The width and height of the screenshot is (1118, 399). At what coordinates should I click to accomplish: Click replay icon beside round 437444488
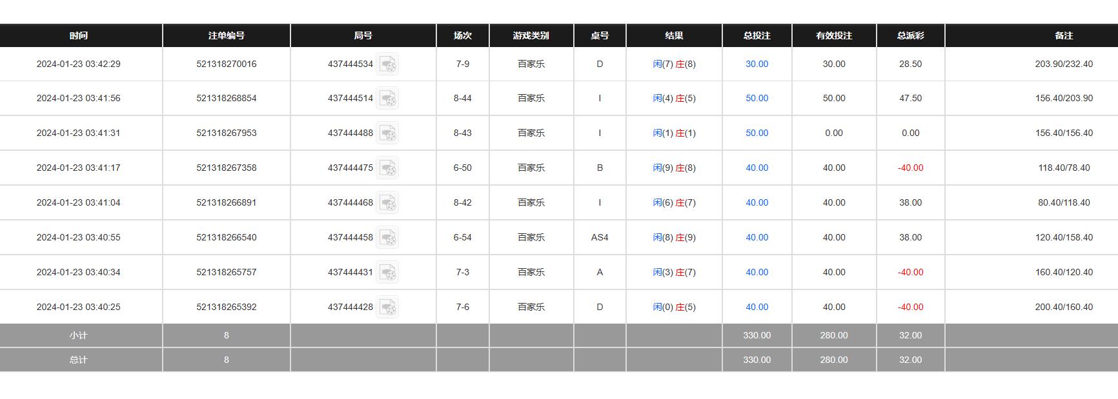tap(387, 133)
